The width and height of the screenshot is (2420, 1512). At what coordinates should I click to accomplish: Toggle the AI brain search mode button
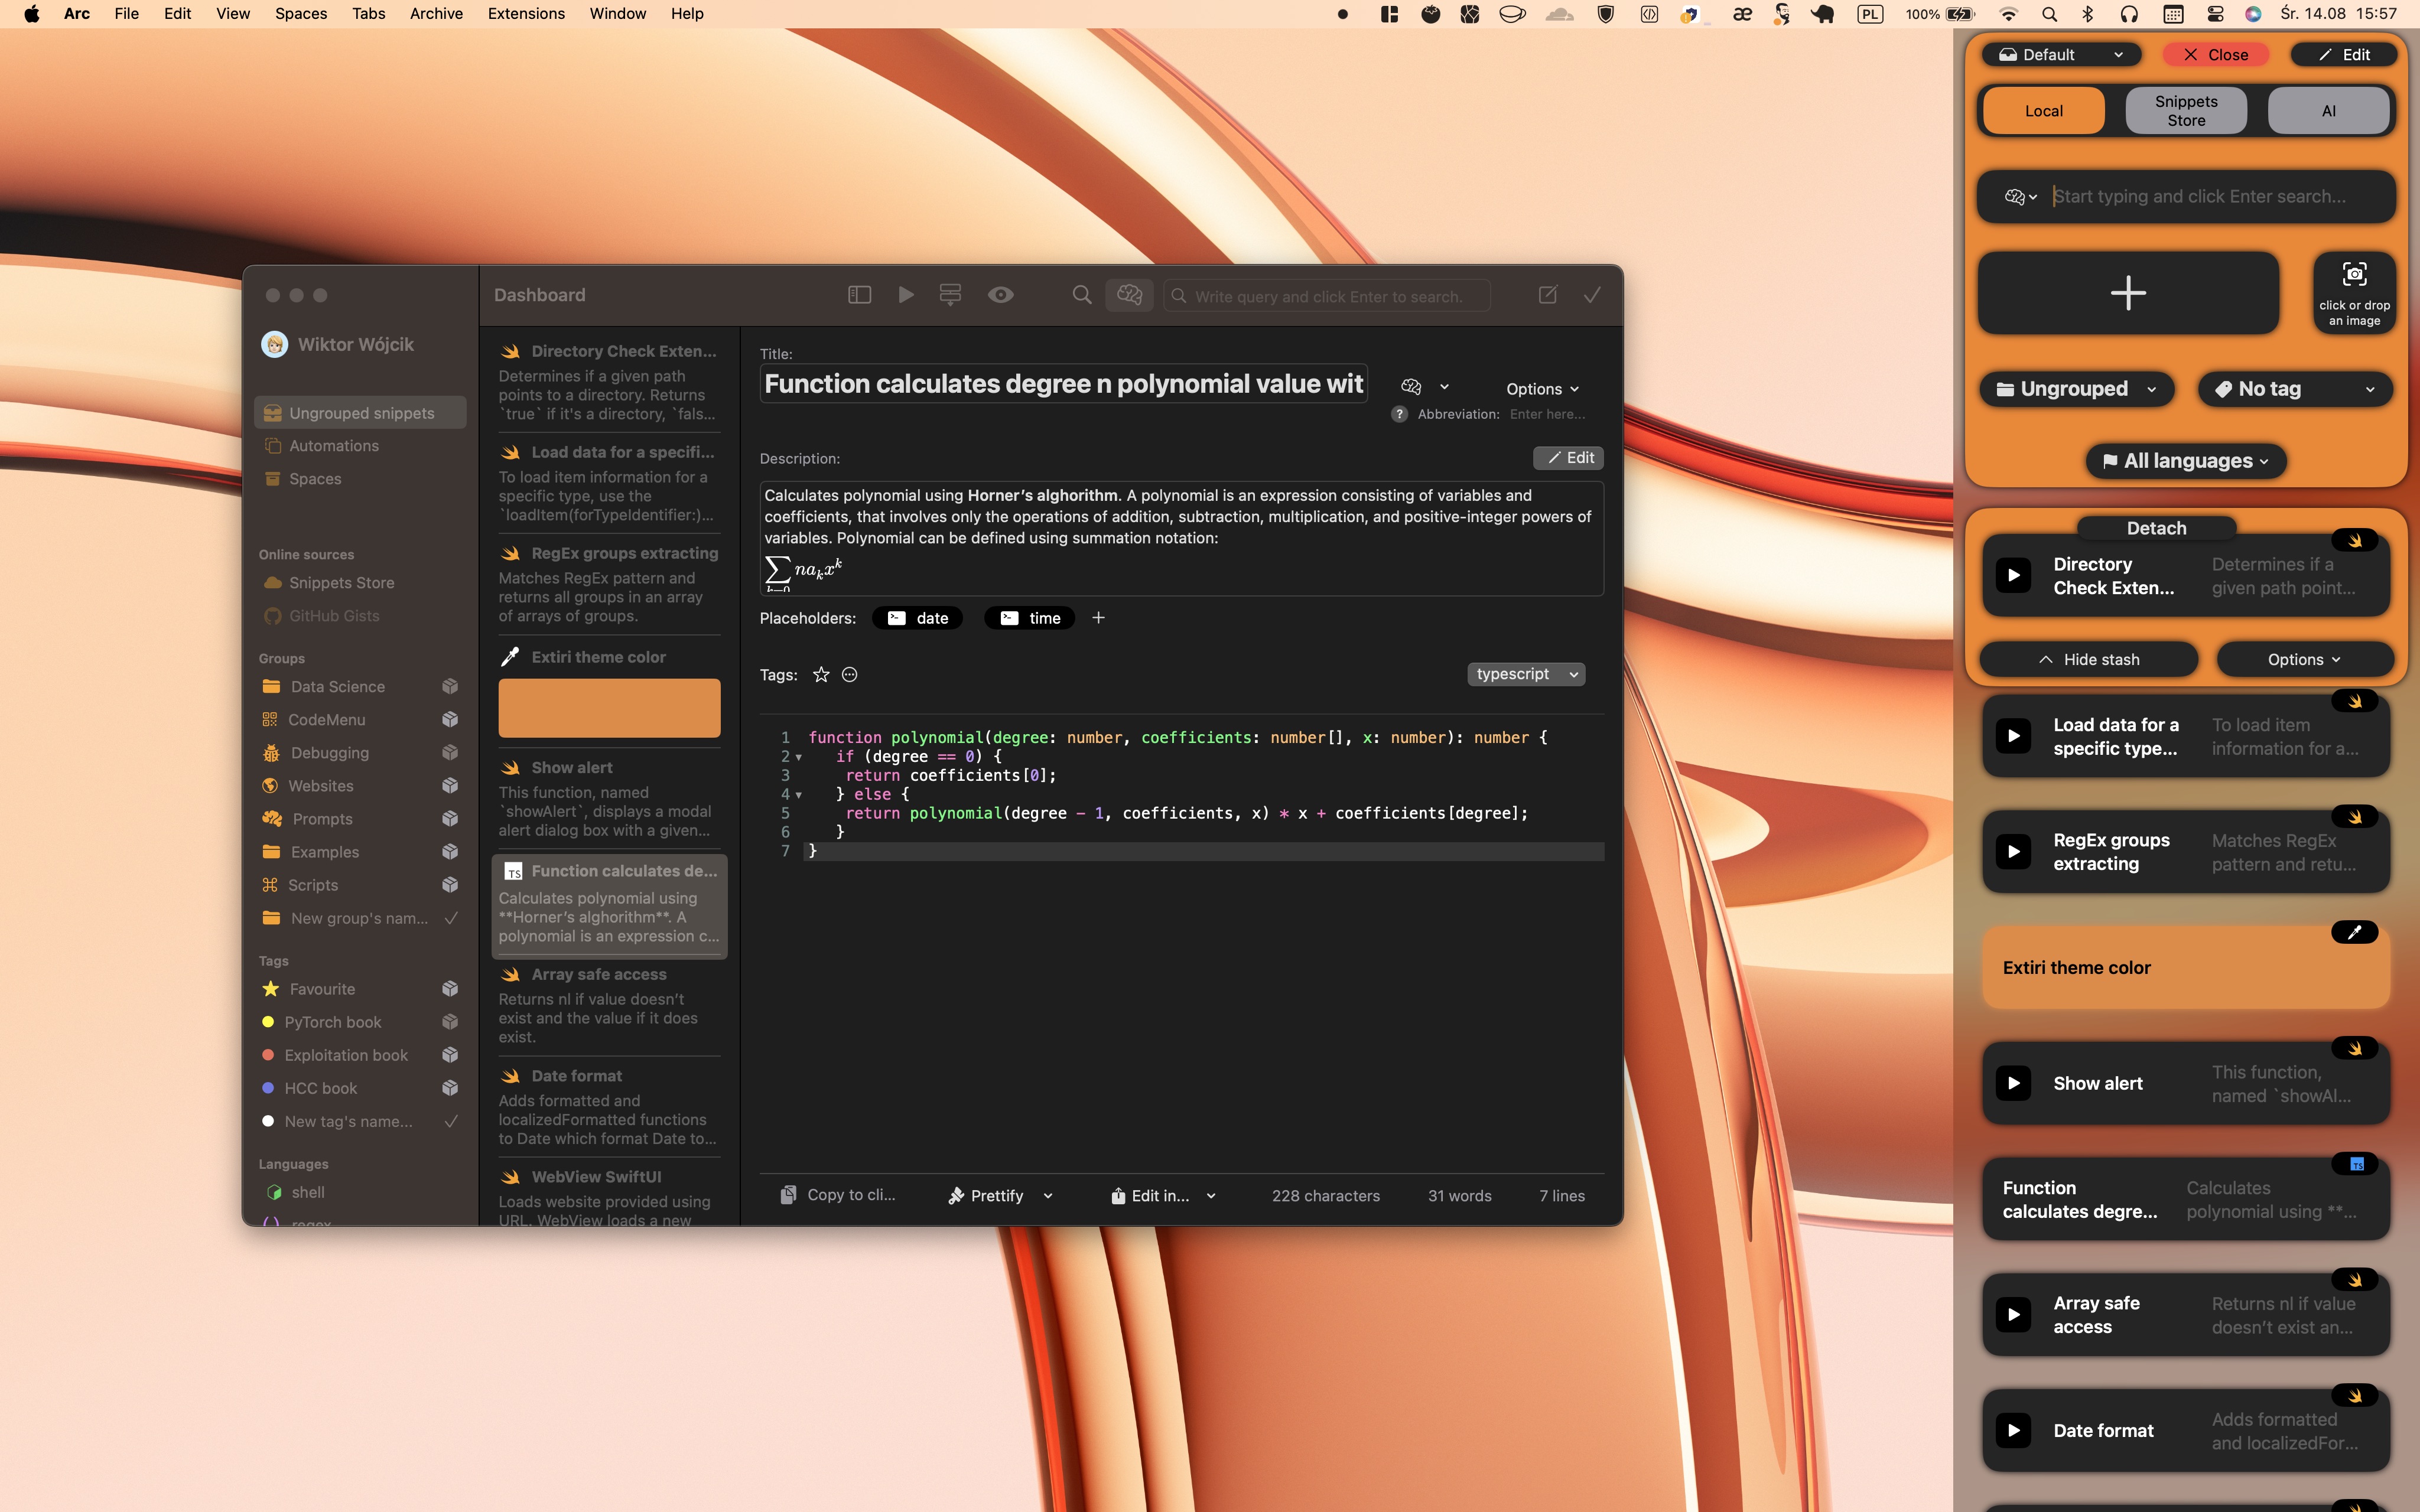point(1129,295)
